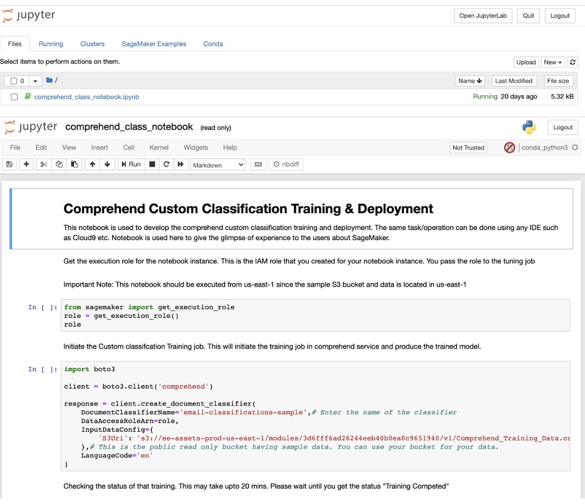Move selected cell down
This screenshot has width=585, height=504.
[x=107, y=164]
